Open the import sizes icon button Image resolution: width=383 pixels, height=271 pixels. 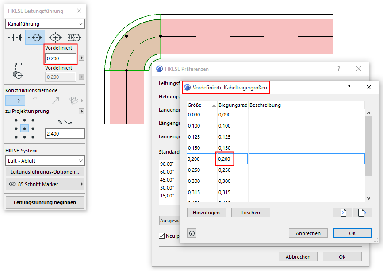[342, 212]
